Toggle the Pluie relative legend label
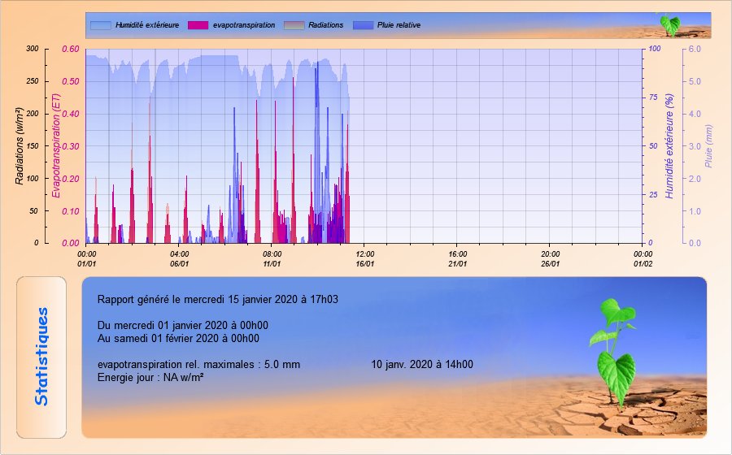The height and width of the screenshot is (455, 732). 399,25
